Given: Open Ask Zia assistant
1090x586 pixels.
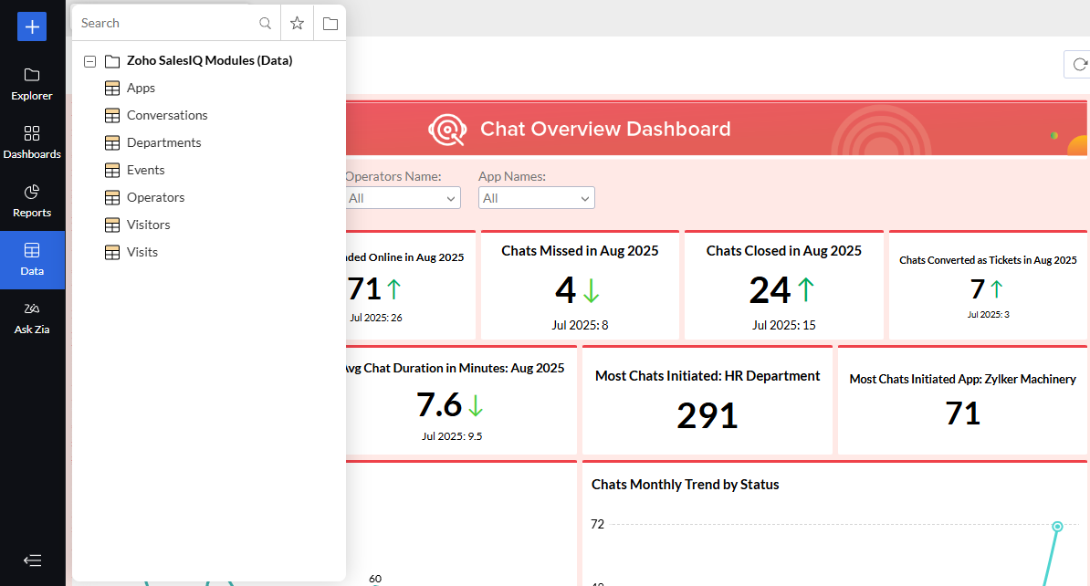Looking at the screenshot, I should click(x=32, y=319).
